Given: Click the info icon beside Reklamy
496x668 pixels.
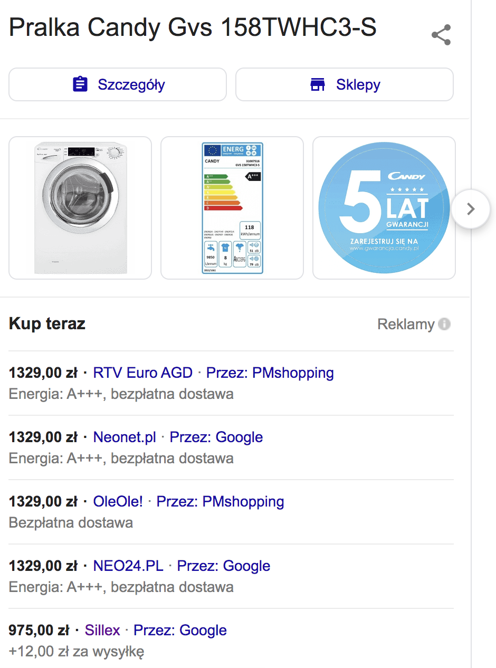Looking at the screenshot, I should click(445, 324).
